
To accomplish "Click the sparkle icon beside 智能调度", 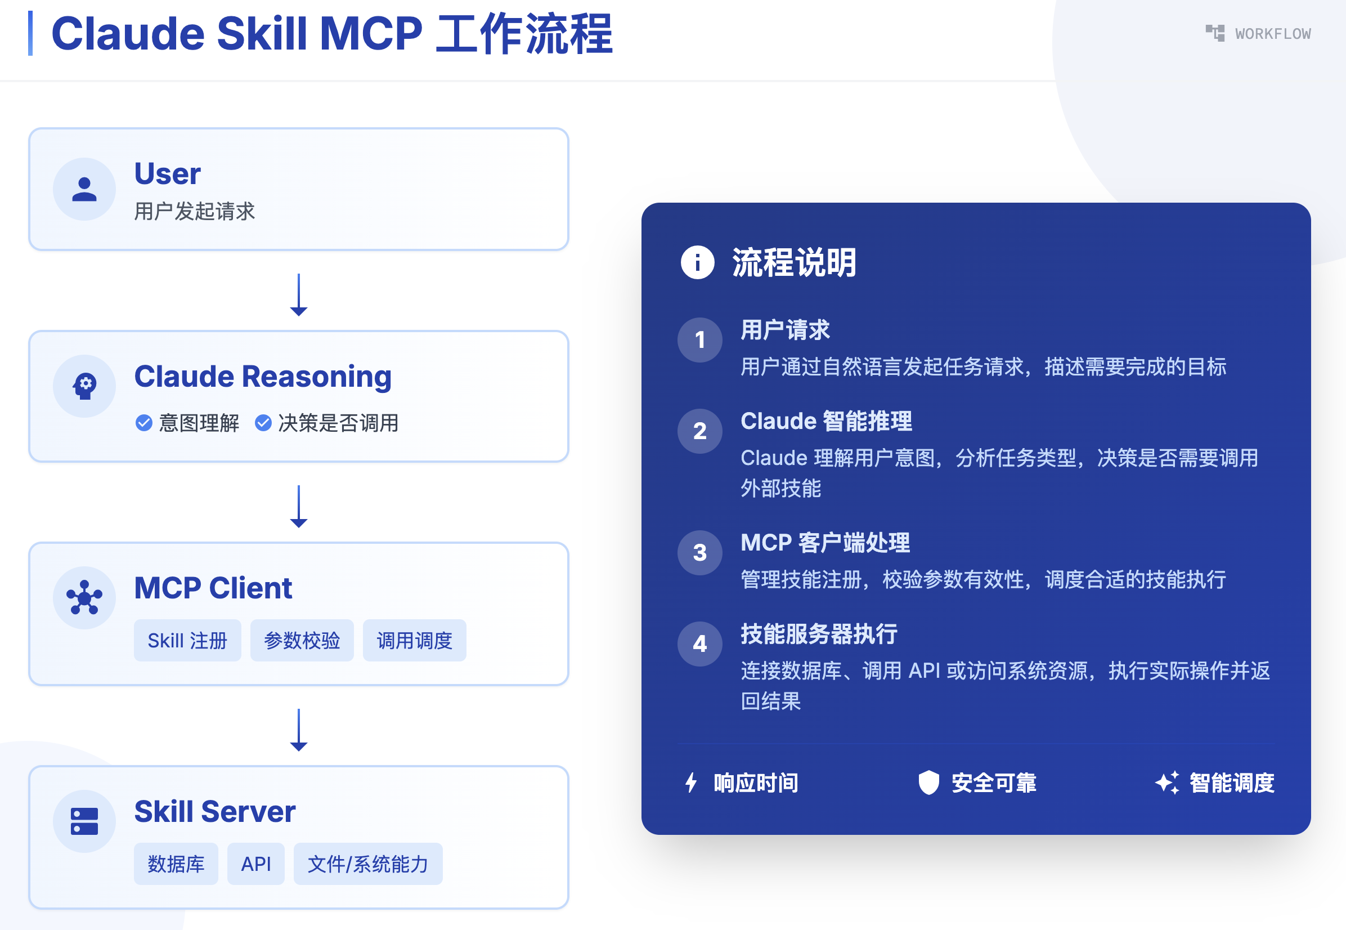I will pos(1166,783).
